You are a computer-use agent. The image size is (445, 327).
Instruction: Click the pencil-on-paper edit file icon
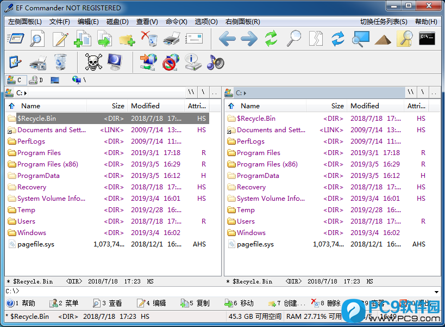pyautogui.click(x=60, y=38)
